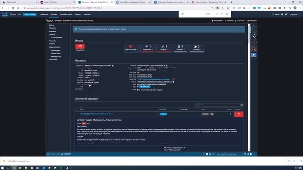303x170 pixels.
Task: Jump to Metrics in the sidebar
Action: [x=52, y=25]
